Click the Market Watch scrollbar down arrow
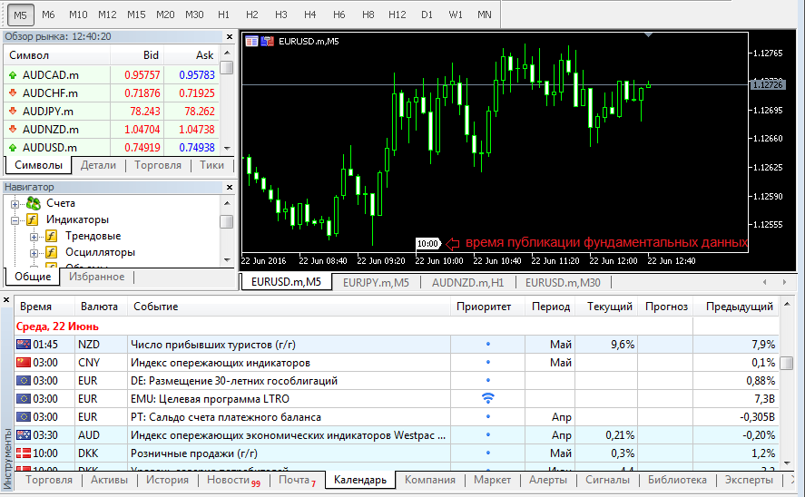This screenshot has width=805, height=497. point(227,148)
